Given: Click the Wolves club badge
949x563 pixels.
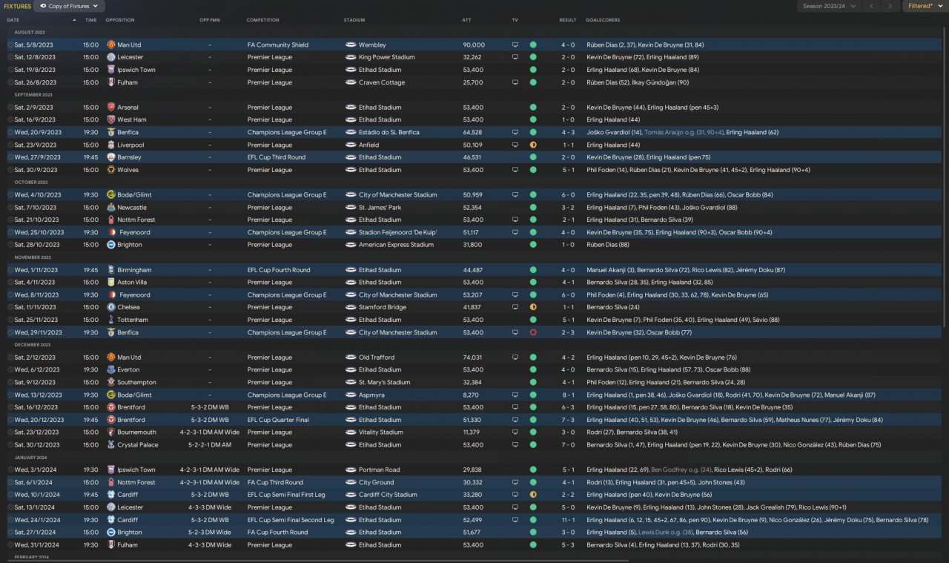Looking at the screenshot, I should pyautogui.click(x=110, y=170).
